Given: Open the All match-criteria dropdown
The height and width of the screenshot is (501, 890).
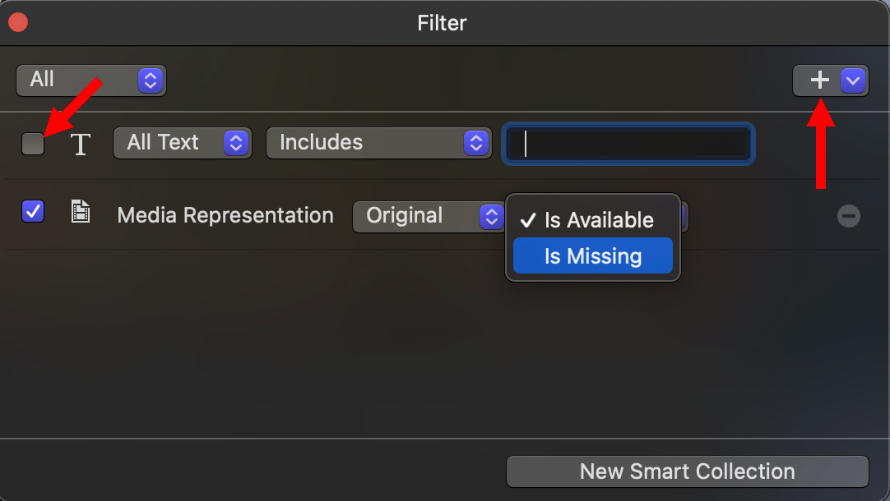Looking at the screenshot, I should [90, 80].
